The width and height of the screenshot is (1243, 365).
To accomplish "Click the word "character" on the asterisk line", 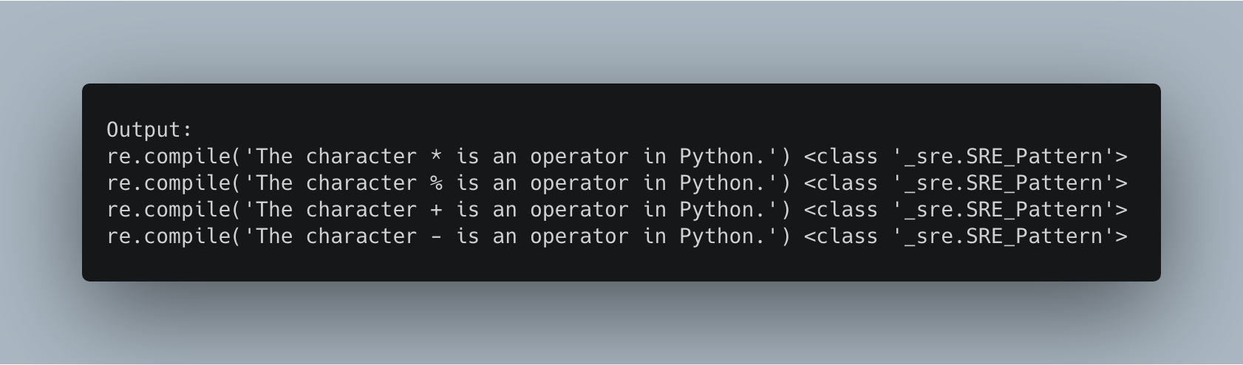I will (361, 157).
